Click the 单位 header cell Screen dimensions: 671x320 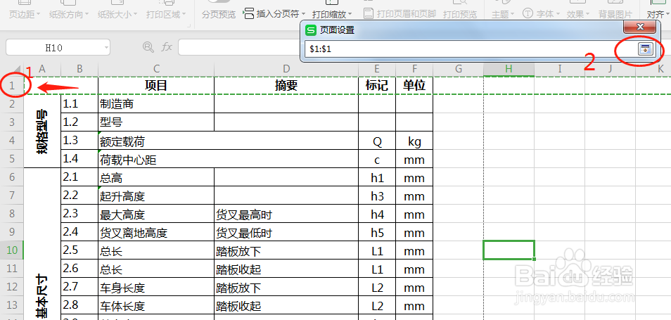(x=414, y=86)
